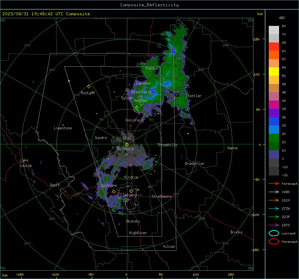Click the Brooks map label
299x279 pixels.
pyautogui.click(x=236, y=232)
